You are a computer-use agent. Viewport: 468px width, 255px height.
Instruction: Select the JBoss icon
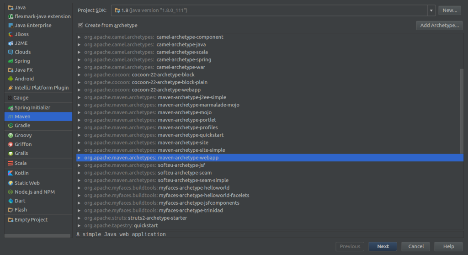[x=11, y=34]
